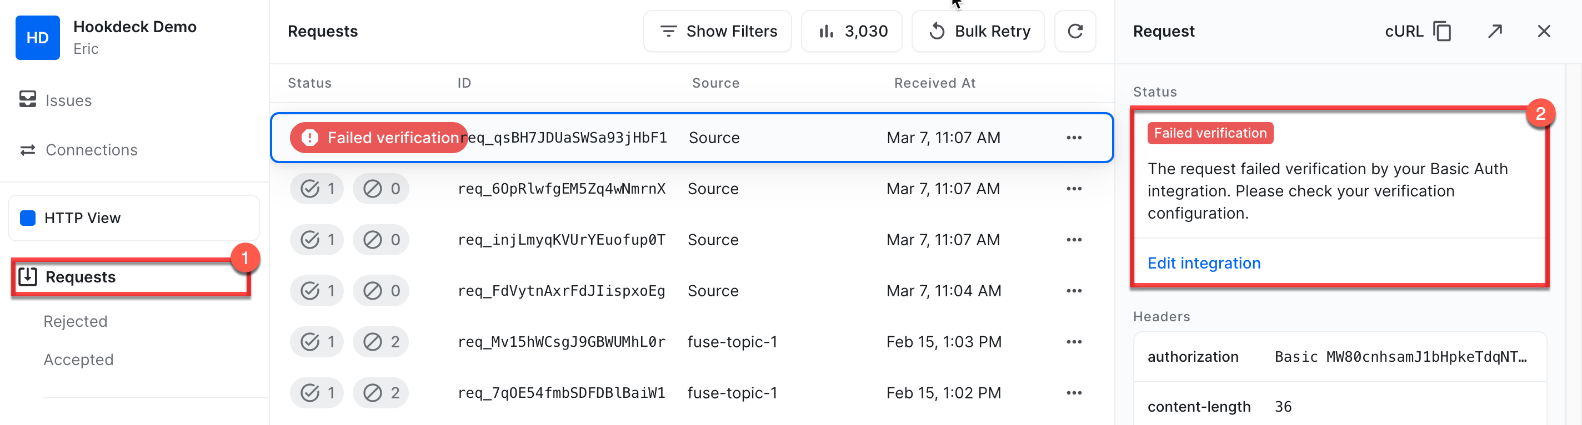Click the Bulk Retry button

pyautogui.click(x=978, y=31)
